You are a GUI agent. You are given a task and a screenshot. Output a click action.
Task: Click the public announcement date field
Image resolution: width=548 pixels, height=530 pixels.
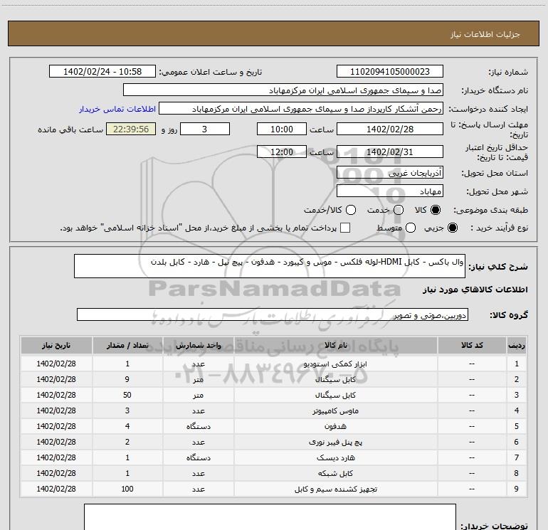pyautogui.click(x=102, y=72)
